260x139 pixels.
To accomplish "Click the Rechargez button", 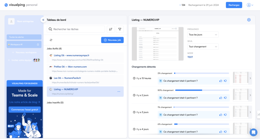I will pyautogui.click(x=234, y=5).
